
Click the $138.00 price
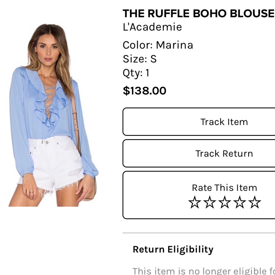pyautogui.click(x=144, y=91)
